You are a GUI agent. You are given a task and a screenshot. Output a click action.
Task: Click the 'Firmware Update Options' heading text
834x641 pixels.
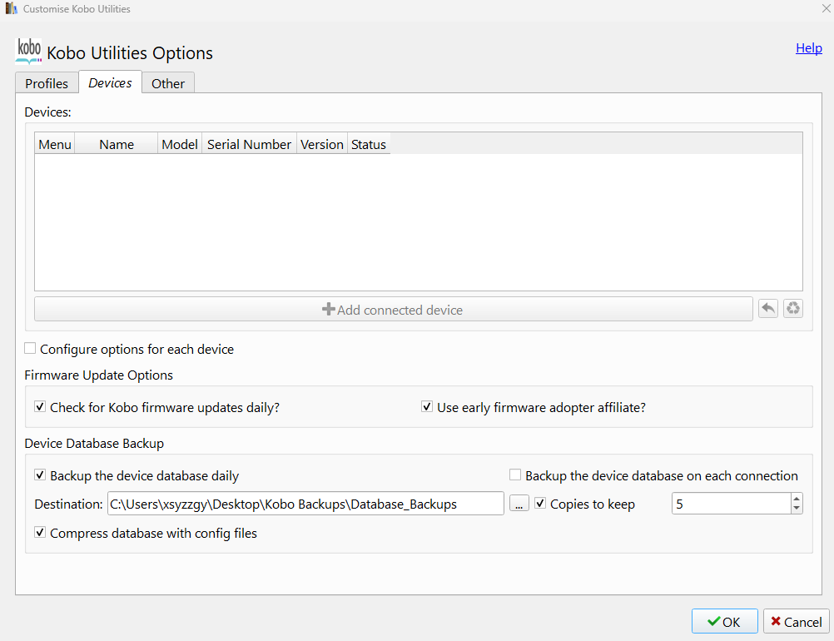pos(99,375)
